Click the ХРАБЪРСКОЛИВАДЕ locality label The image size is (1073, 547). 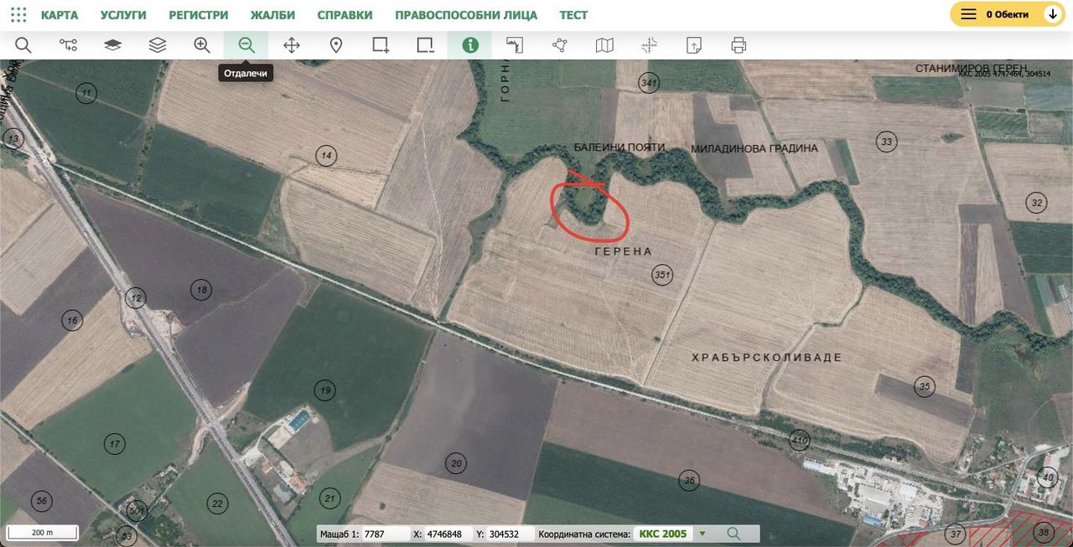tap(766, 358)
